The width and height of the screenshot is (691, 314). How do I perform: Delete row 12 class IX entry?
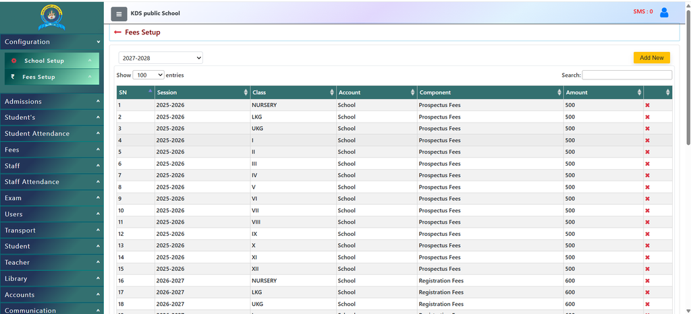tap(647, 234)
